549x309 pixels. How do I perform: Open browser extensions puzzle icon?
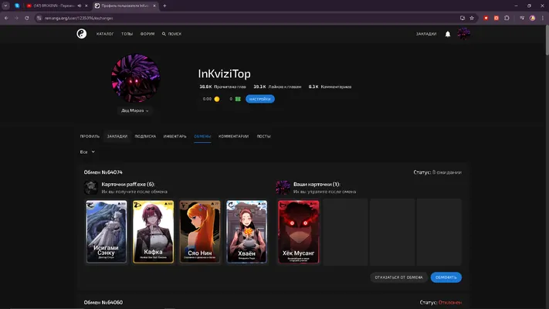point(507,18)
